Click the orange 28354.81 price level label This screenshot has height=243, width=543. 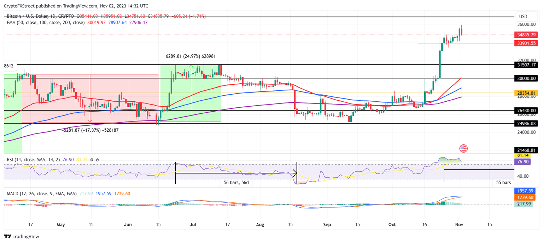click(526, 94)
